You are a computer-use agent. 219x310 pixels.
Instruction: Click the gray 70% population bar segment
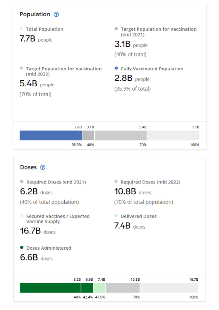[x=120, y=135]
